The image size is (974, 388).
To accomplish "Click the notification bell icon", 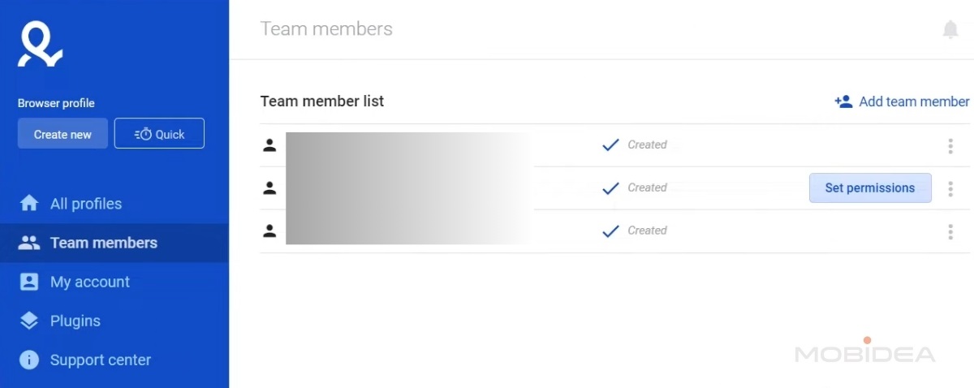I will (x=950, y=30).
